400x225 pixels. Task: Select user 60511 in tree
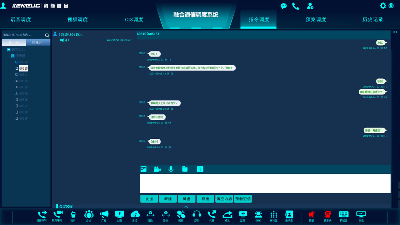coord(23,75)
